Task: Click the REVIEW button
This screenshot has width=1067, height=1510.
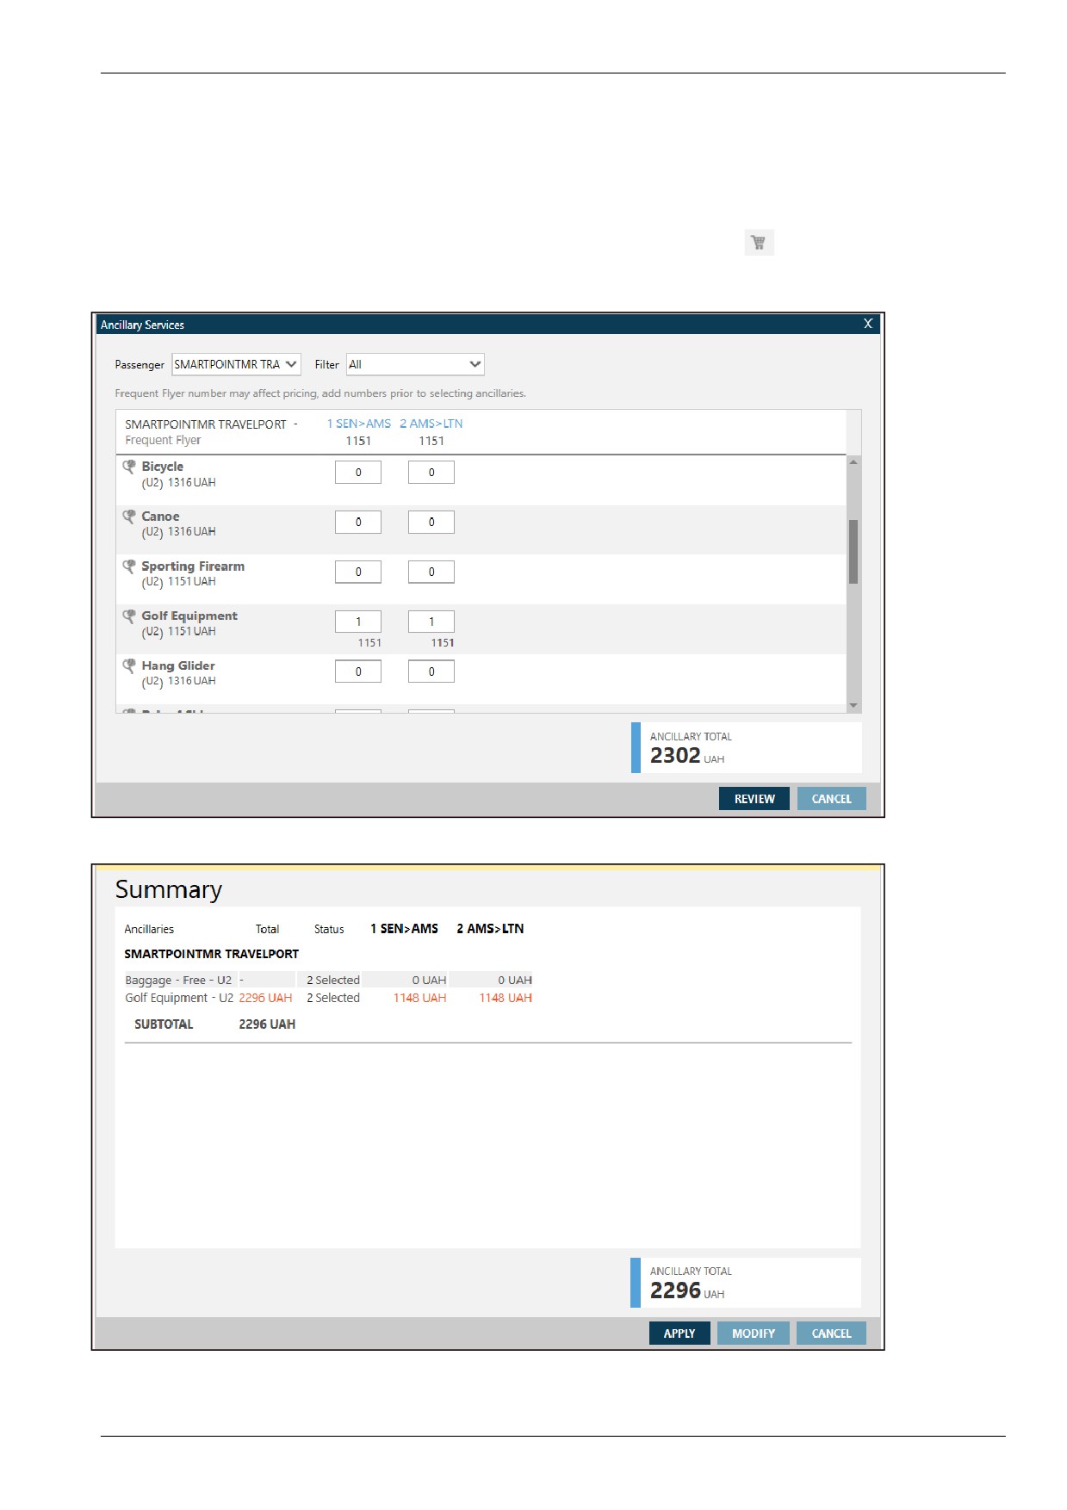Action: coord(754,799)
